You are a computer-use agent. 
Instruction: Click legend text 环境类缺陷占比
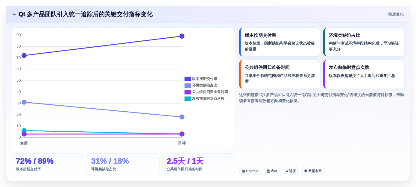point(205,86)
